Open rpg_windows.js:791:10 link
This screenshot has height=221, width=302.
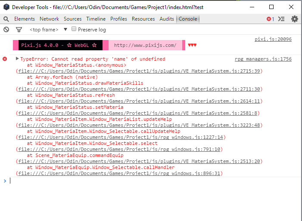[x=119, y=149]
